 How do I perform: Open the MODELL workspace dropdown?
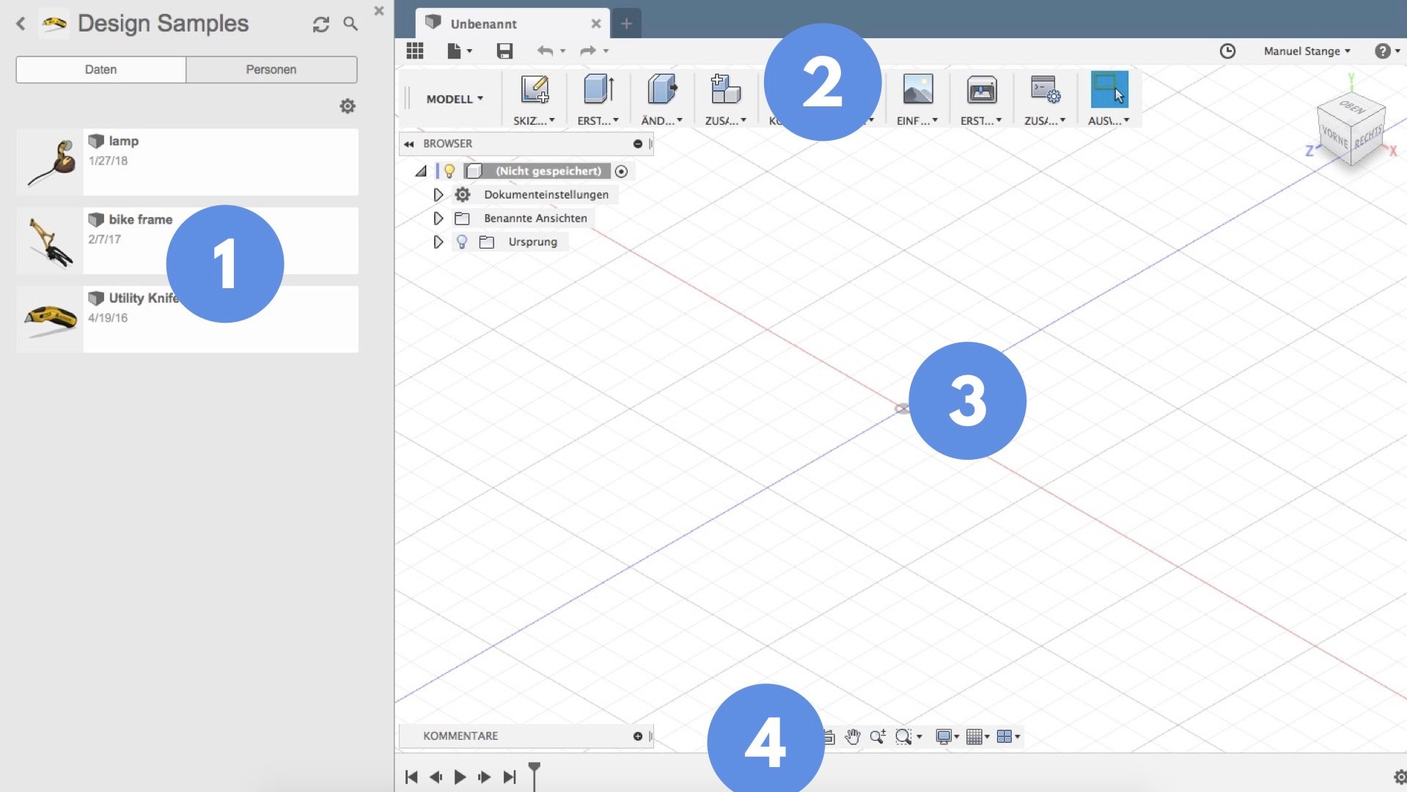pos(455,99)
